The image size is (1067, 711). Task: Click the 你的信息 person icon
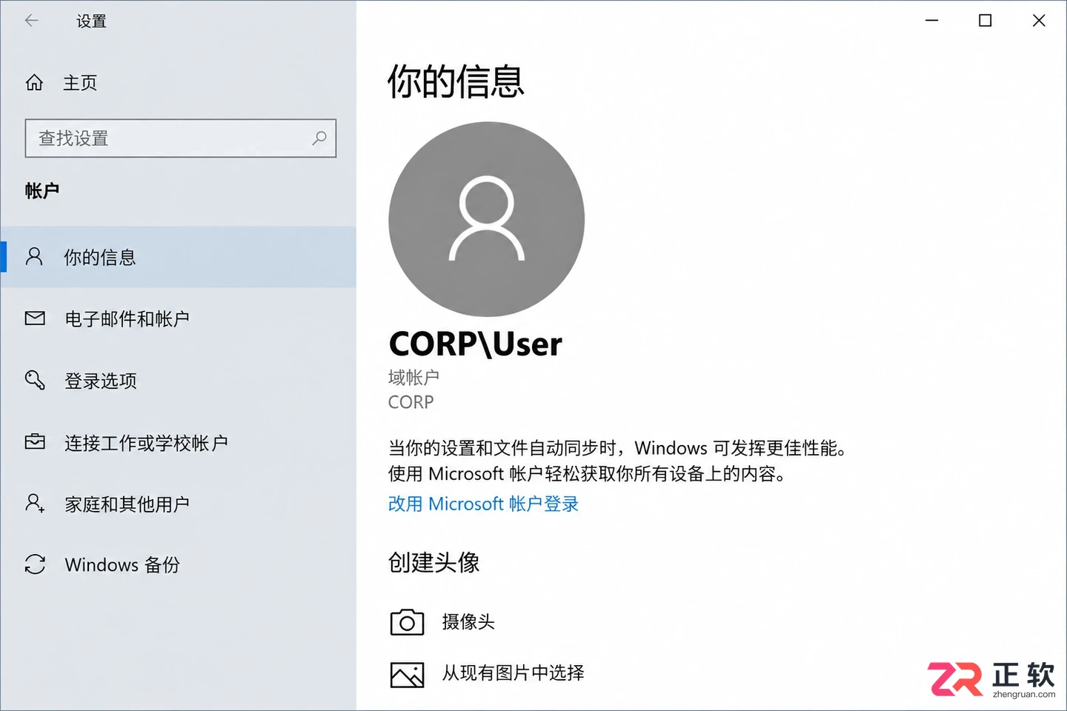click(34, 256)
